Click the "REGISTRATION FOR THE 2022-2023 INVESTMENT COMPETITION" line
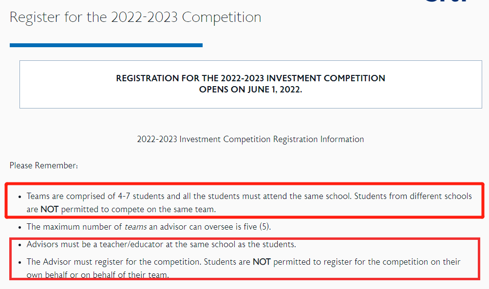This screenshot has height=289, width=489. [x=250, y=78]
